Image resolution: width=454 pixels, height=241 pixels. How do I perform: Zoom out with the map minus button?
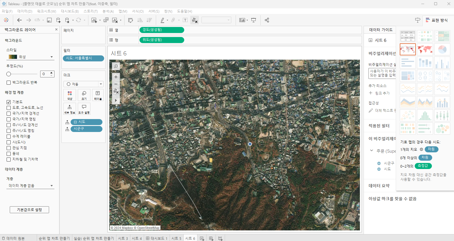click(116, 84)
